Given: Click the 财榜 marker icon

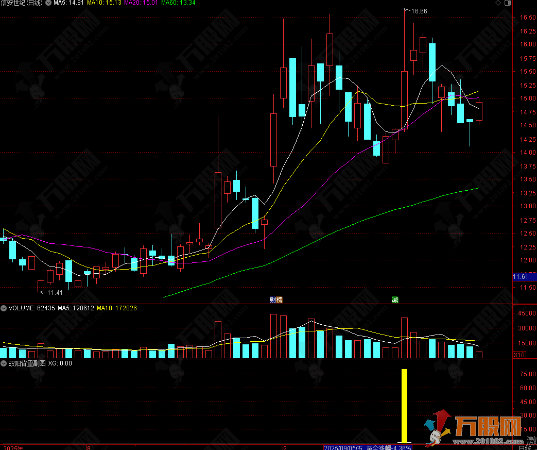Looking at the screenshot, I should coord(276,299).
